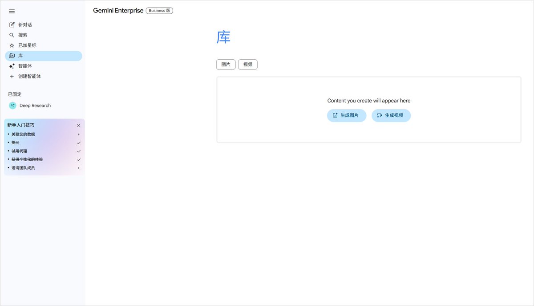Screen dimensions: 534x306
Task: Click the 搜索 magnifier icon
Action: [x=12, y=35]
